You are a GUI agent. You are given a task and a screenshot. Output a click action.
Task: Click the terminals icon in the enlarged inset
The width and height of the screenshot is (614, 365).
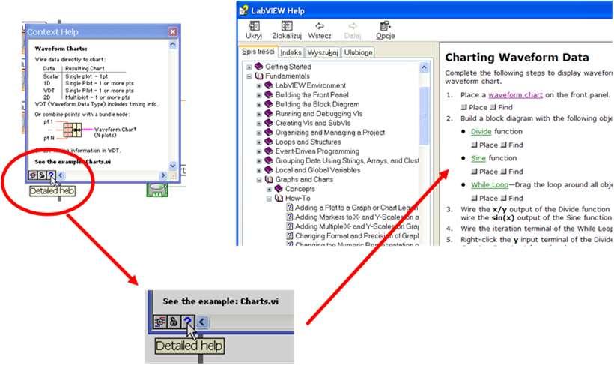159,322
